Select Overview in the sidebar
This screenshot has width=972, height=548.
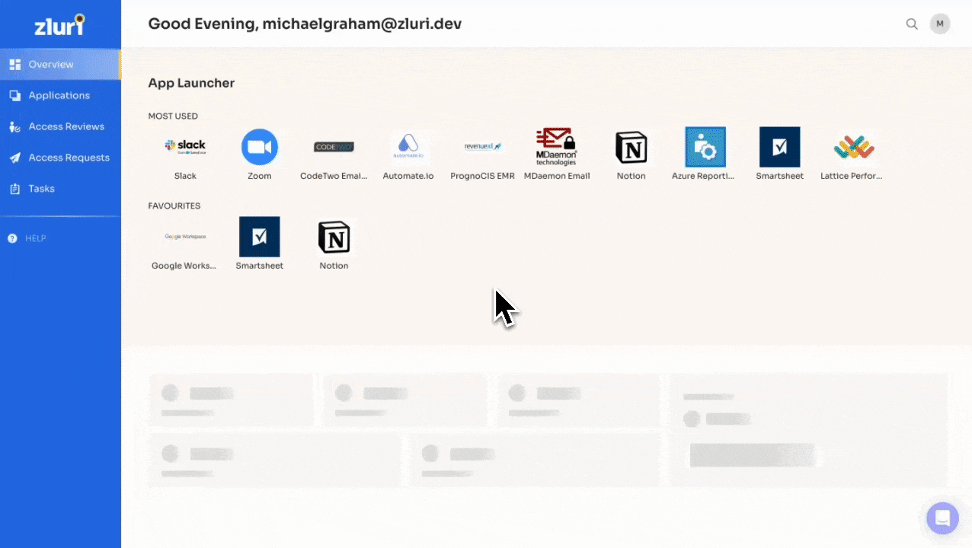pyautogui.click(x=60, y=65)
